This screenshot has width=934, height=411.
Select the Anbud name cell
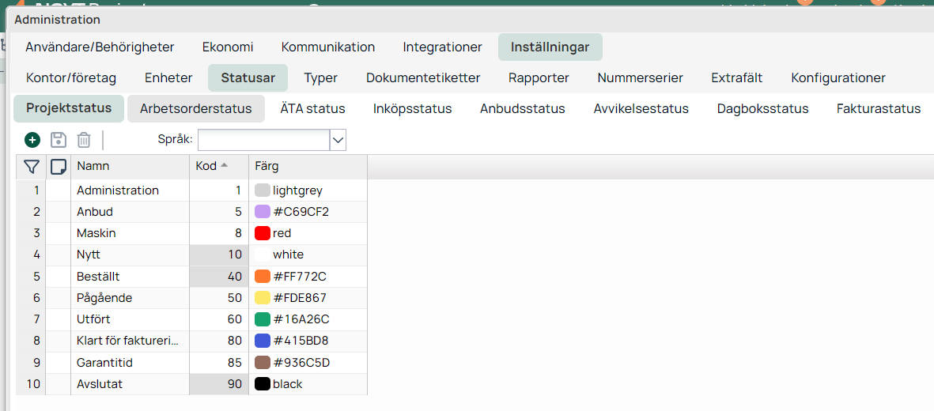(x=130, y=212)
